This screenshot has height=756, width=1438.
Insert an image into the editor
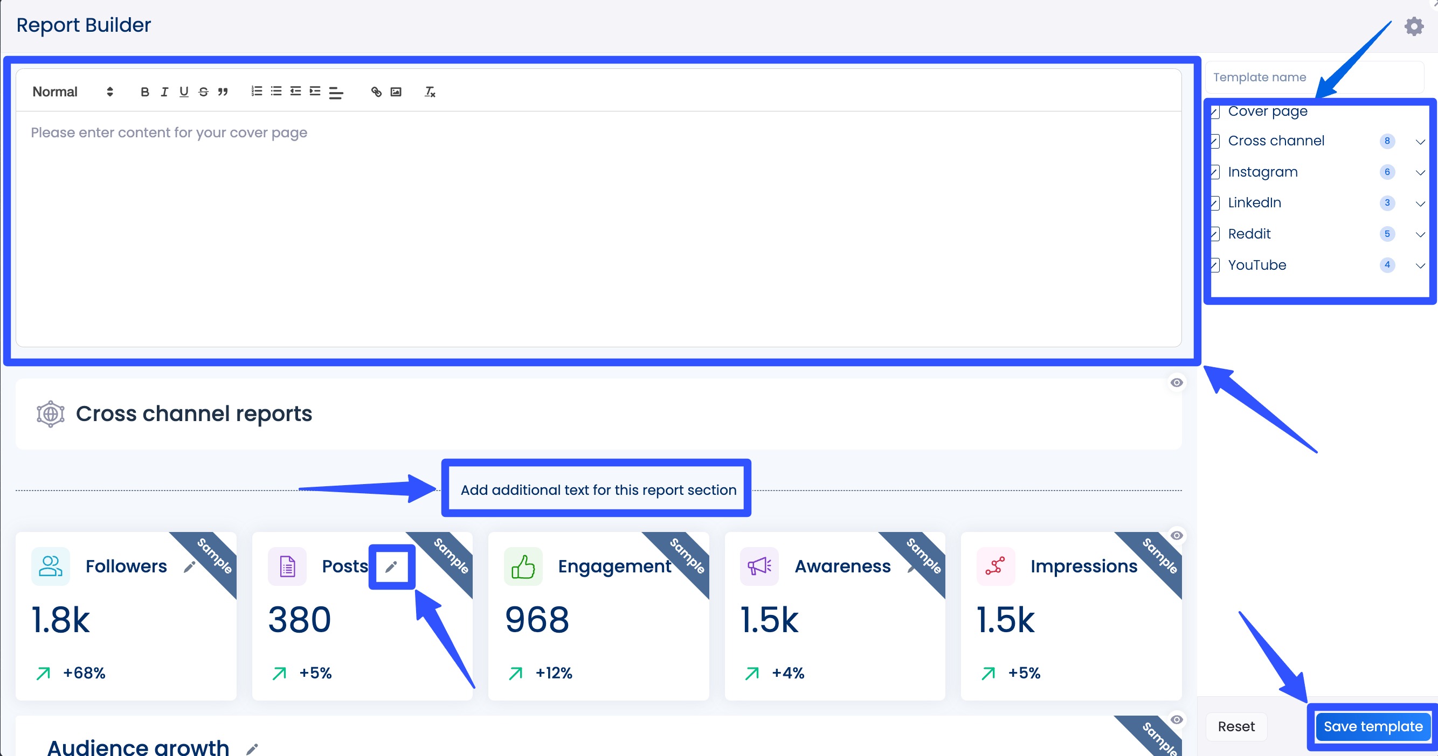396,92
